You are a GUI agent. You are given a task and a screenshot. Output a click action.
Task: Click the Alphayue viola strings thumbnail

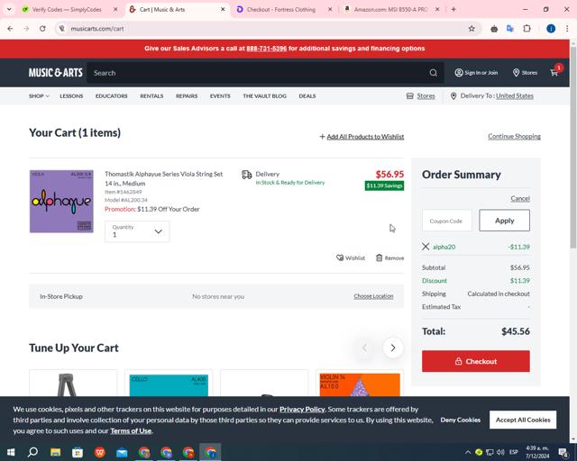pos(61,201)
